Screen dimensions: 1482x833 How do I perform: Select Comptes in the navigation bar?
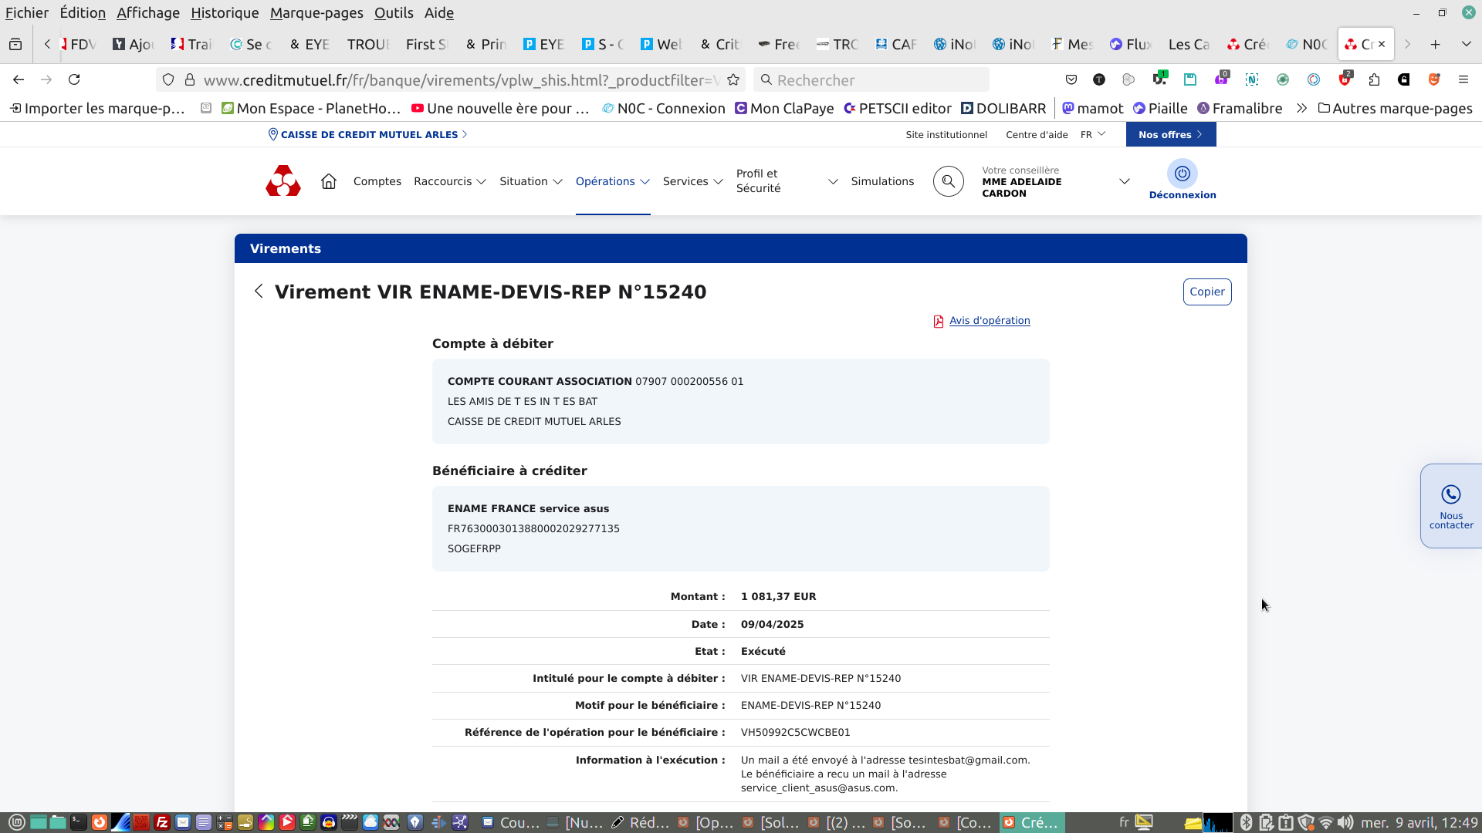click(377, 181)
